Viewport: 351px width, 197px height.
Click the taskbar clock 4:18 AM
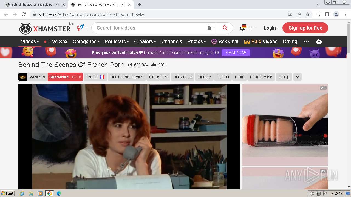point(337,193)
